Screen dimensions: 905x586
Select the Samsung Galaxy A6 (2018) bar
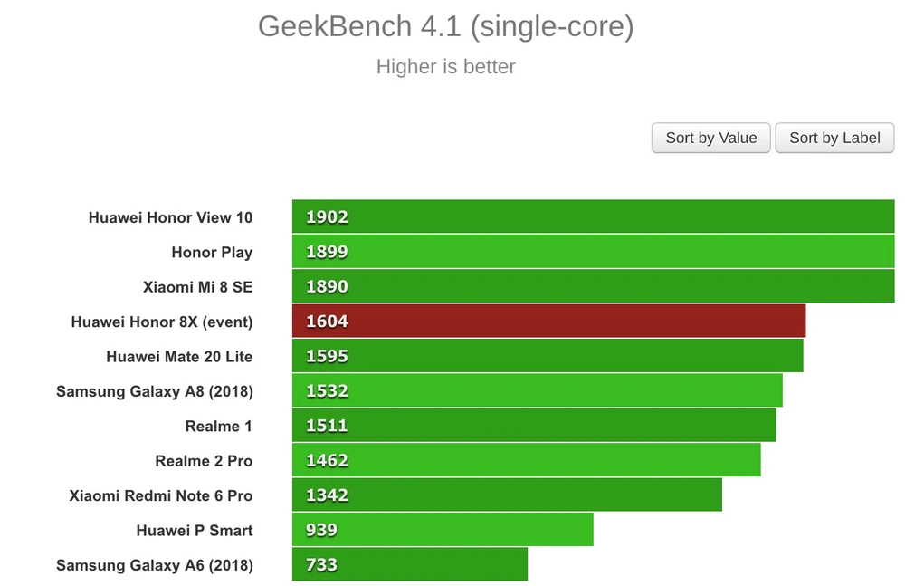[409, 564]
